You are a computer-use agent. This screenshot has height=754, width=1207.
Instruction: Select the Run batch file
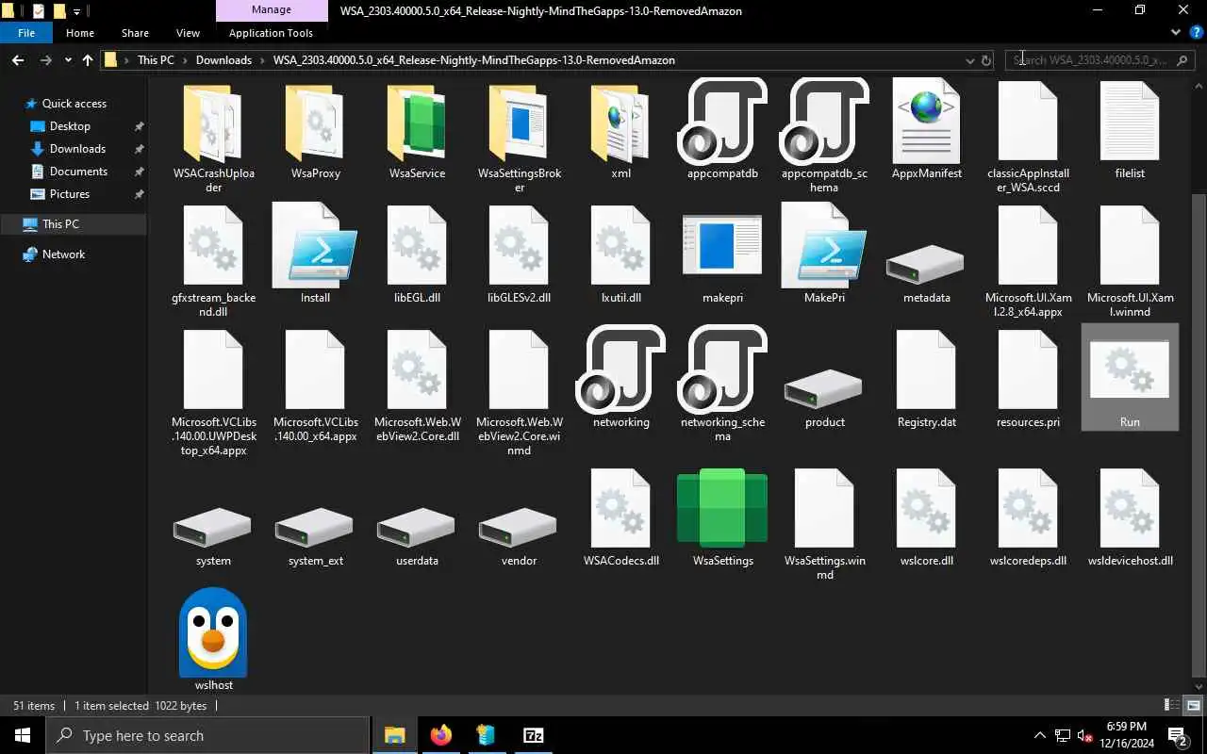tap(1130, 377)
